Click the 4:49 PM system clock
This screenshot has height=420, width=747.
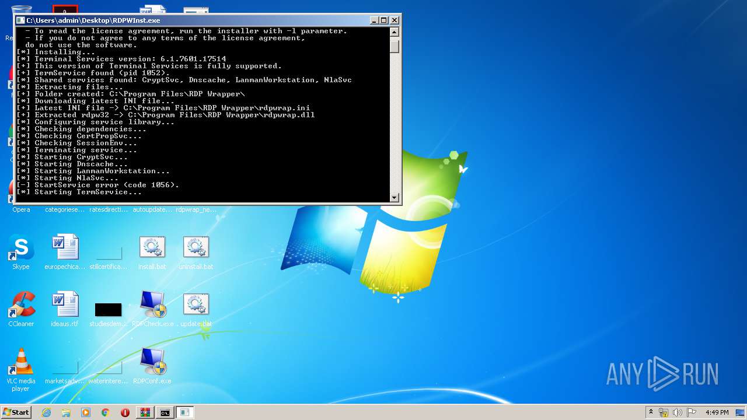[x=717, y=412]
